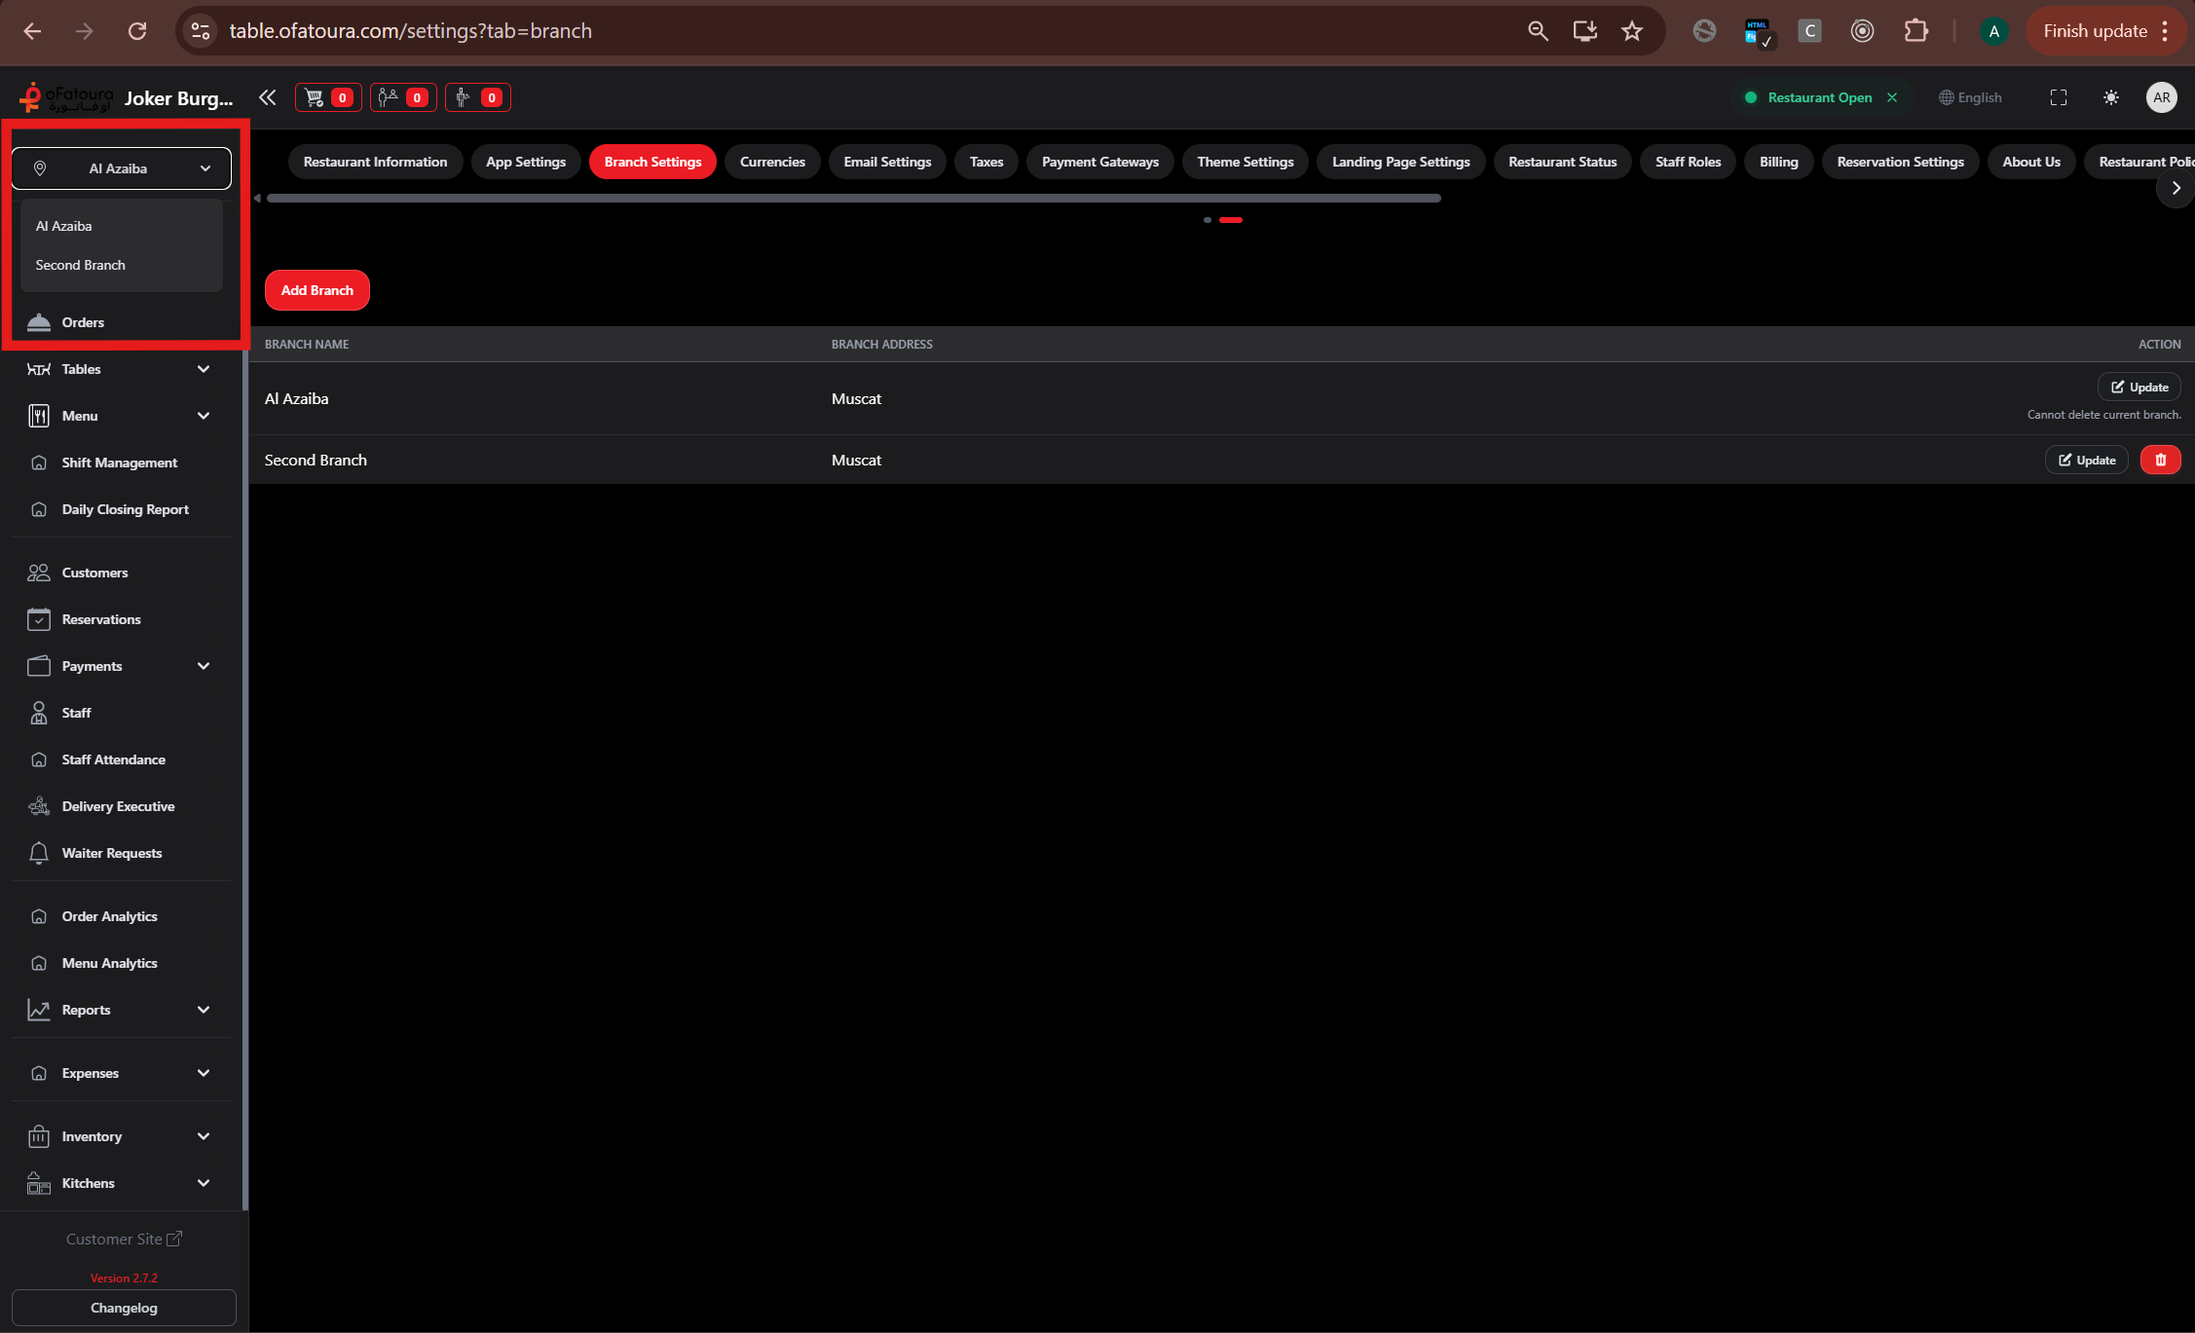Open the cart orders icon with badge
This screenshot has width=2195, height=1333.
tap(328, 97)
